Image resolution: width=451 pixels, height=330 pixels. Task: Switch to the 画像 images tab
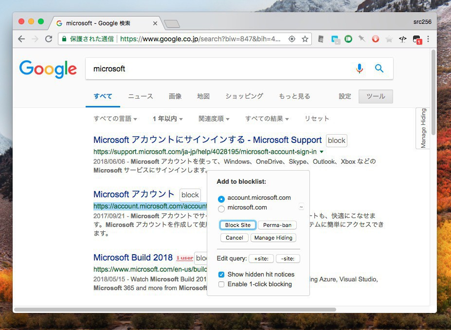pyautogui.click(x=175, y=96)
